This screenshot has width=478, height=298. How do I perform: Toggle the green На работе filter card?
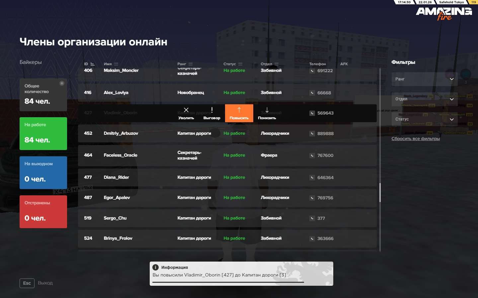[43, 133]
